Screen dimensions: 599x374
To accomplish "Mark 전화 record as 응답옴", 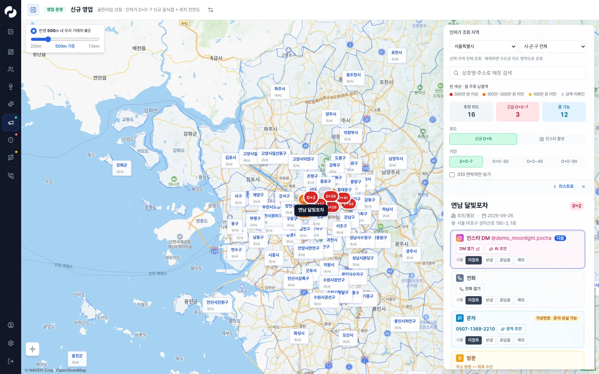I will [x=505, y=300].
